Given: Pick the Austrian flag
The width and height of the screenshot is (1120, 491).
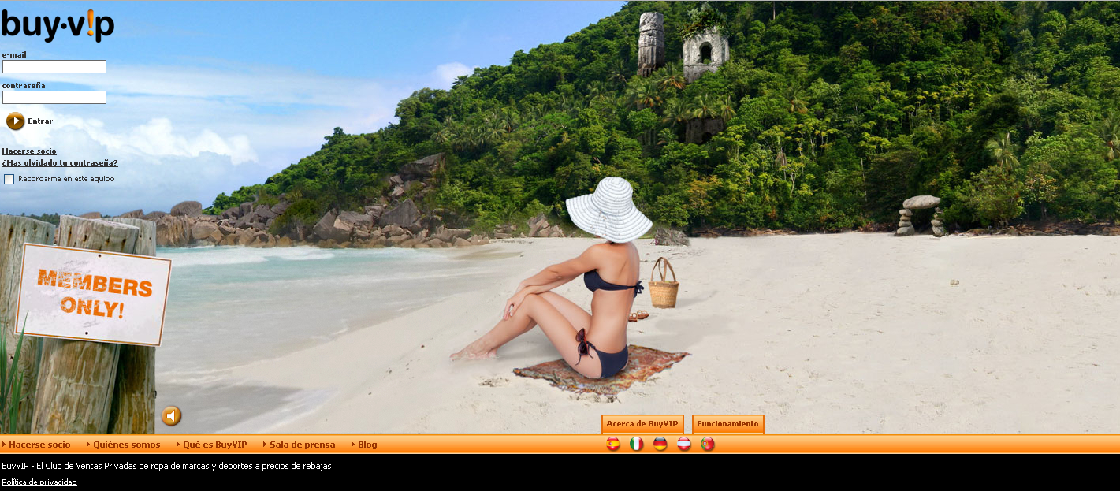Looking at the screenshot, I should click(x=684, y=445).
